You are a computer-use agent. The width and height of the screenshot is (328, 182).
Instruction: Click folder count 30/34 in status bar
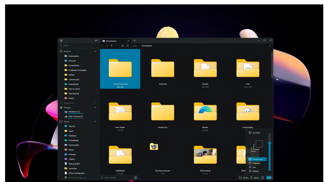coord(244,178)
